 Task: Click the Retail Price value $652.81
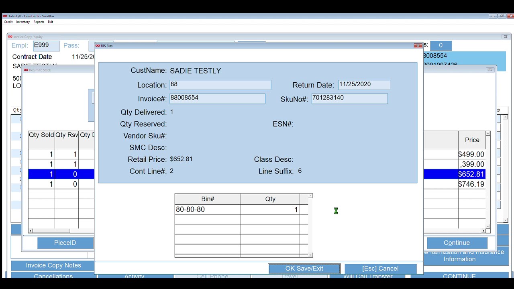point(181,159)
